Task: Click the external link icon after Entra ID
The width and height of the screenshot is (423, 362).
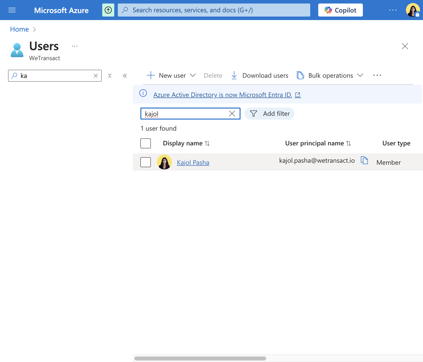Action: click(x=298, y=95)
